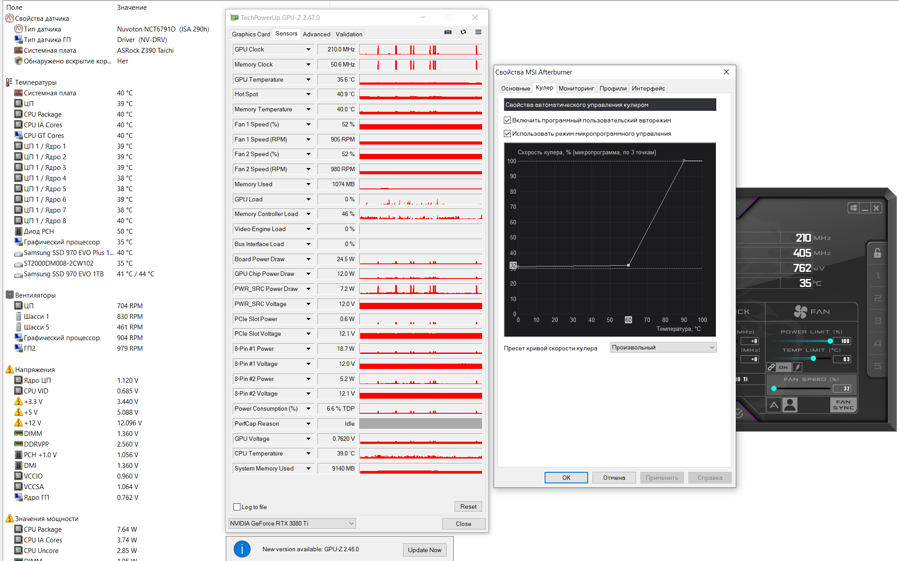Open the fan speed curve preset dropdown
Image resolution: width=899 pixels, height=561 pixels.
[x=663, y=347]
